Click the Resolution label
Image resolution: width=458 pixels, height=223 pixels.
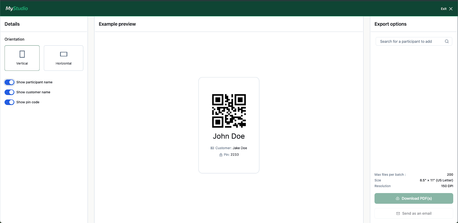[x=382, y=186]
